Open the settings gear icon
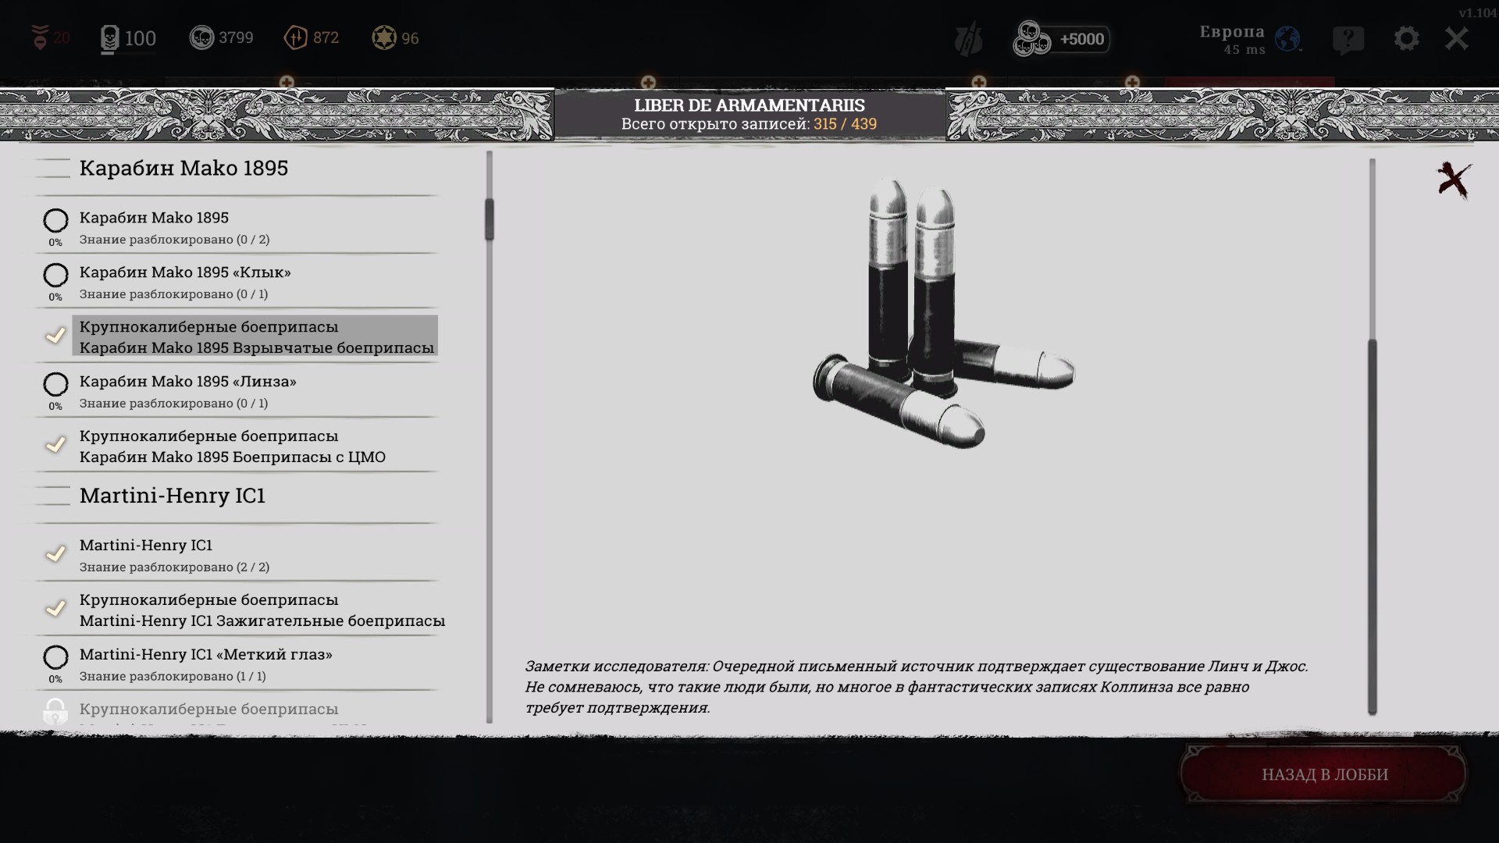 [1406, 38]
